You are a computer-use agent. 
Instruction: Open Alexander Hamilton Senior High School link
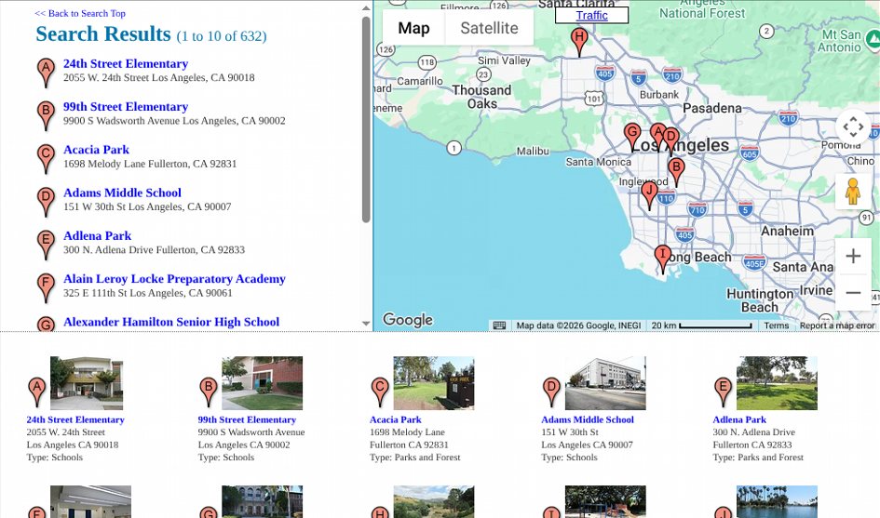[171, 323]
